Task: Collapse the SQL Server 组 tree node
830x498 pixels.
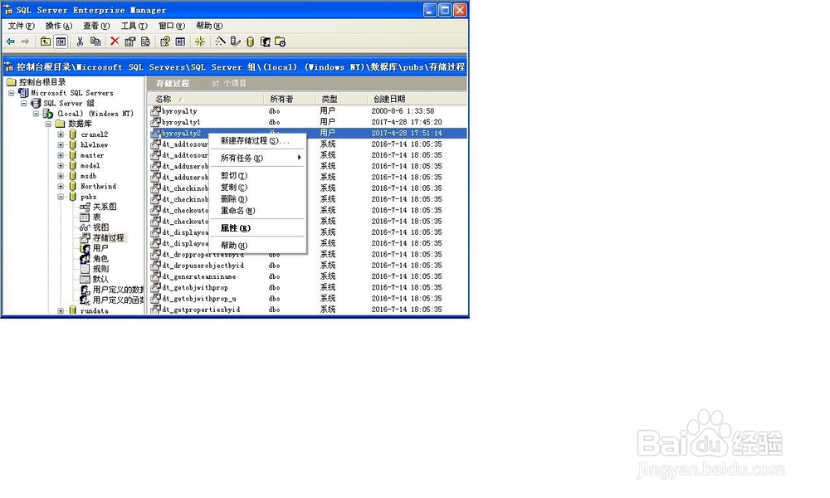Action: click(24, 103)
